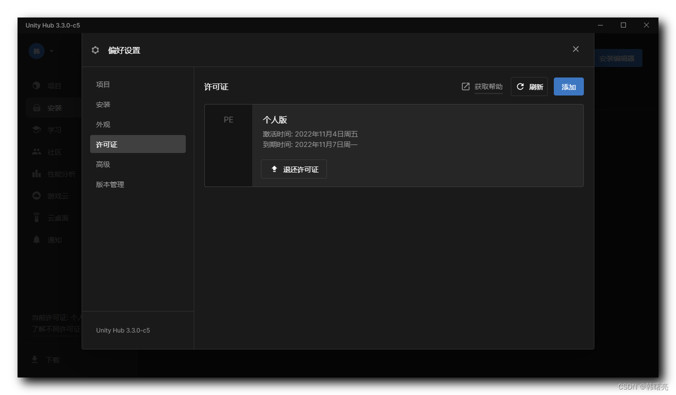
Task: Maximize the Unity Hub window
Action: [x=623, y=25]
